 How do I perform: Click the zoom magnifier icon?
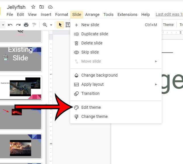(x=45, y=25)
